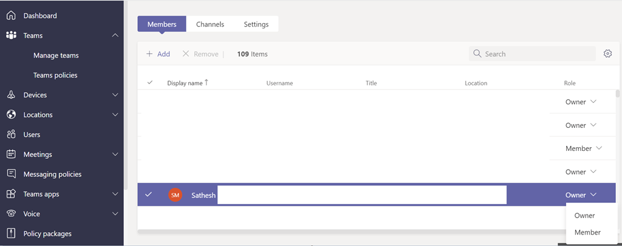
Task: Switch to the Members tab
Action: click(x=162, y=24)
